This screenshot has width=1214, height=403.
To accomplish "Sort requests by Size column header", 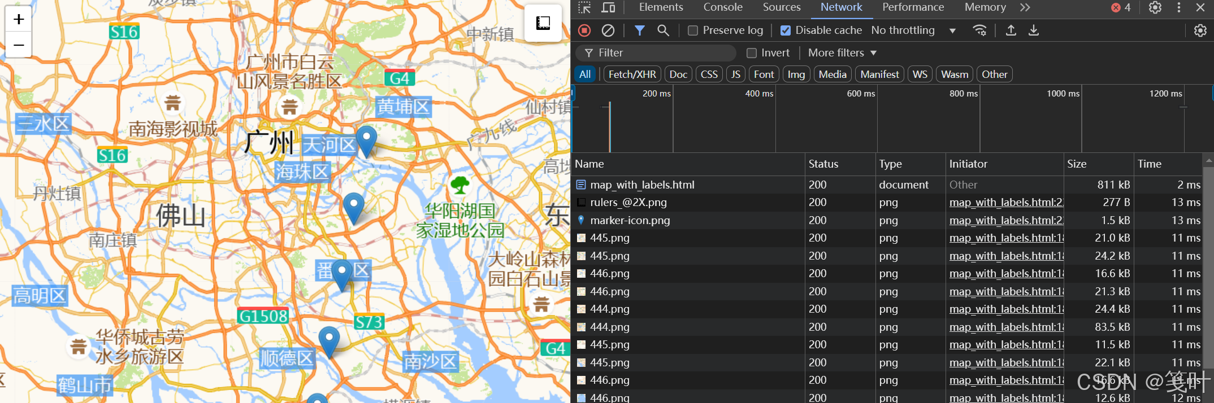I will 1099,164.
